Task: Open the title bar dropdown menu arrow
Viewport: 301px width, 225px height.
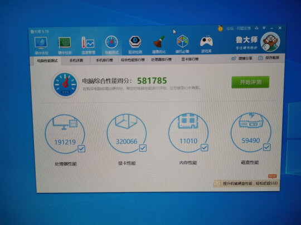Action: 264,28
